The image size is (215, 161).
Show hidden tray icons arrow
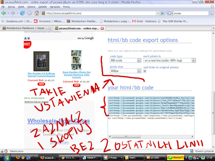click(x=186, y=158)
